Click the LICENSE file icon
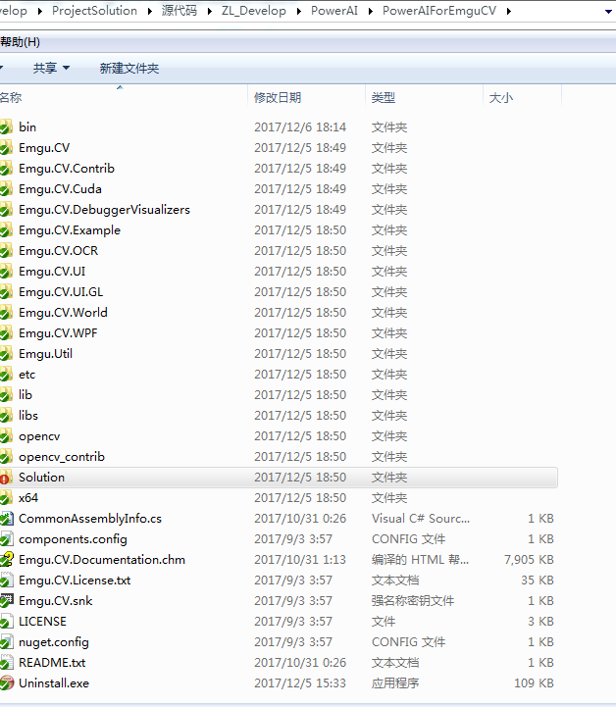This screenshot has width=616, height=707. pos(6,622)
